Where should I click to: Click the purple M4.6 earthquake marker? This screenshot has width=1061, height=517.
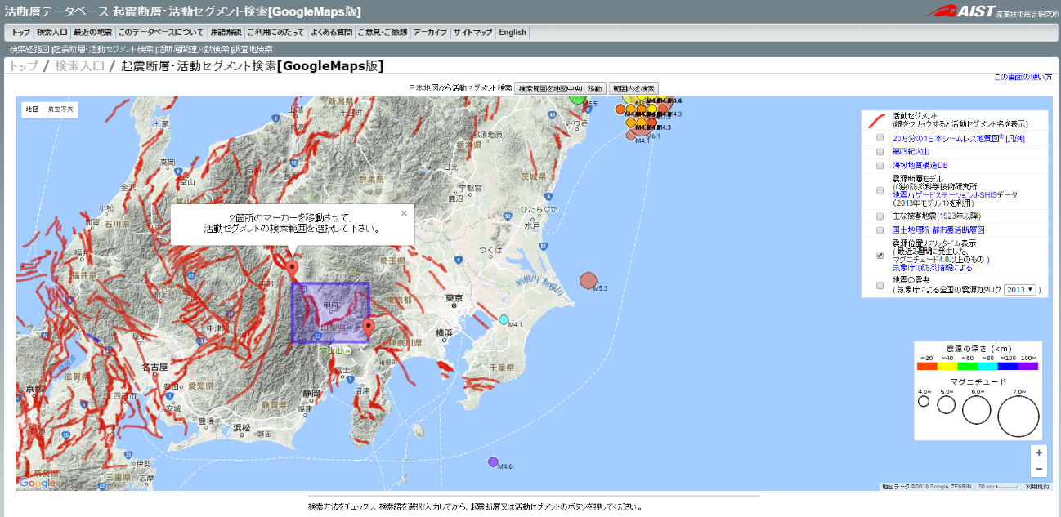click(493, 461)
